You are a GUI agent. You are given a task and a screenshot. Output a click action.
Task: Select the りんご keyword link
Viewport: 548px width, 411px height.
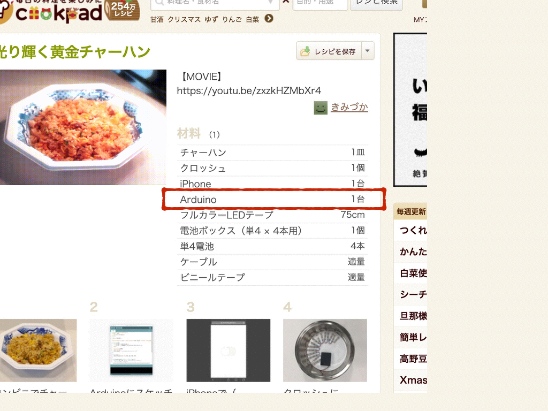coord(232,19)
